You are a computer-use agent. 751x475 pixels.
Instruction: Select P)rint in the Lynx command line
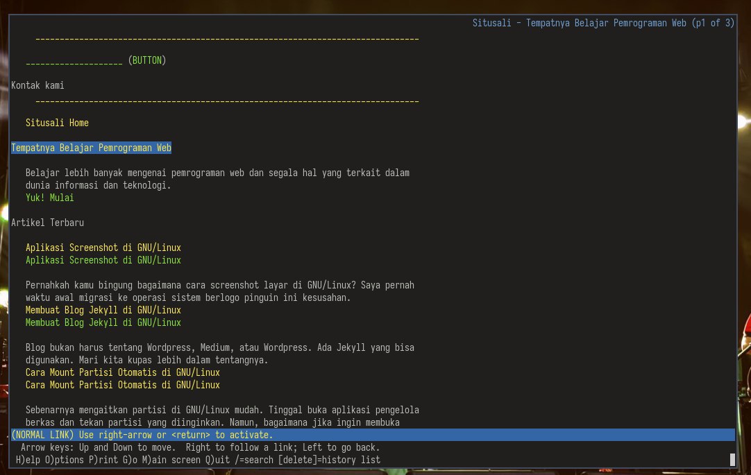tap(103, 460)
